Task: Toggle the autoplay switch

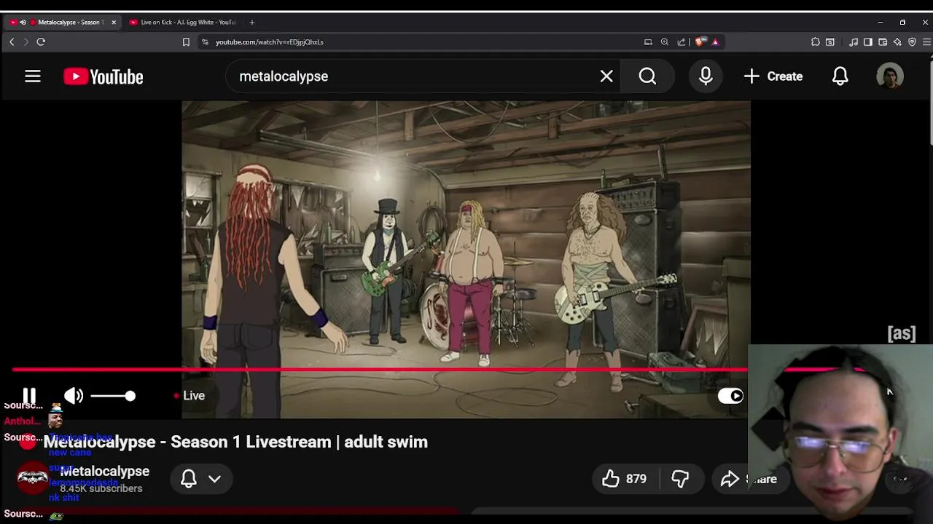Action: click(730, 396)
